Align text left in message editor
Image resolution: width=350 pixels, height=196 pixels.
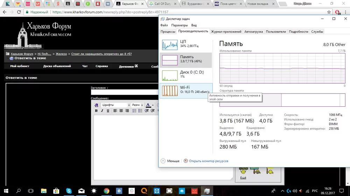pyautogui.click(x=115, y=111)
